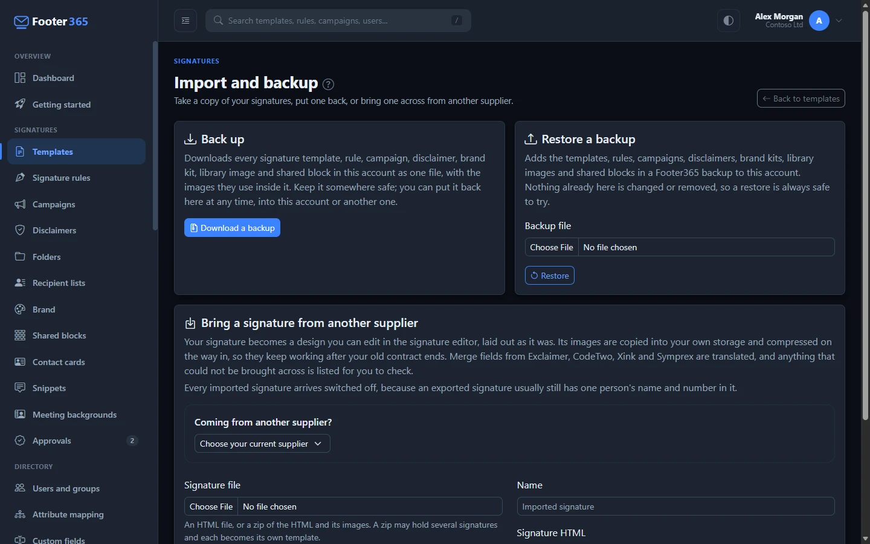The width and height of the screenshot is (870, 544).
Task: Choose File for Signature file
Action: coord(211,507)
